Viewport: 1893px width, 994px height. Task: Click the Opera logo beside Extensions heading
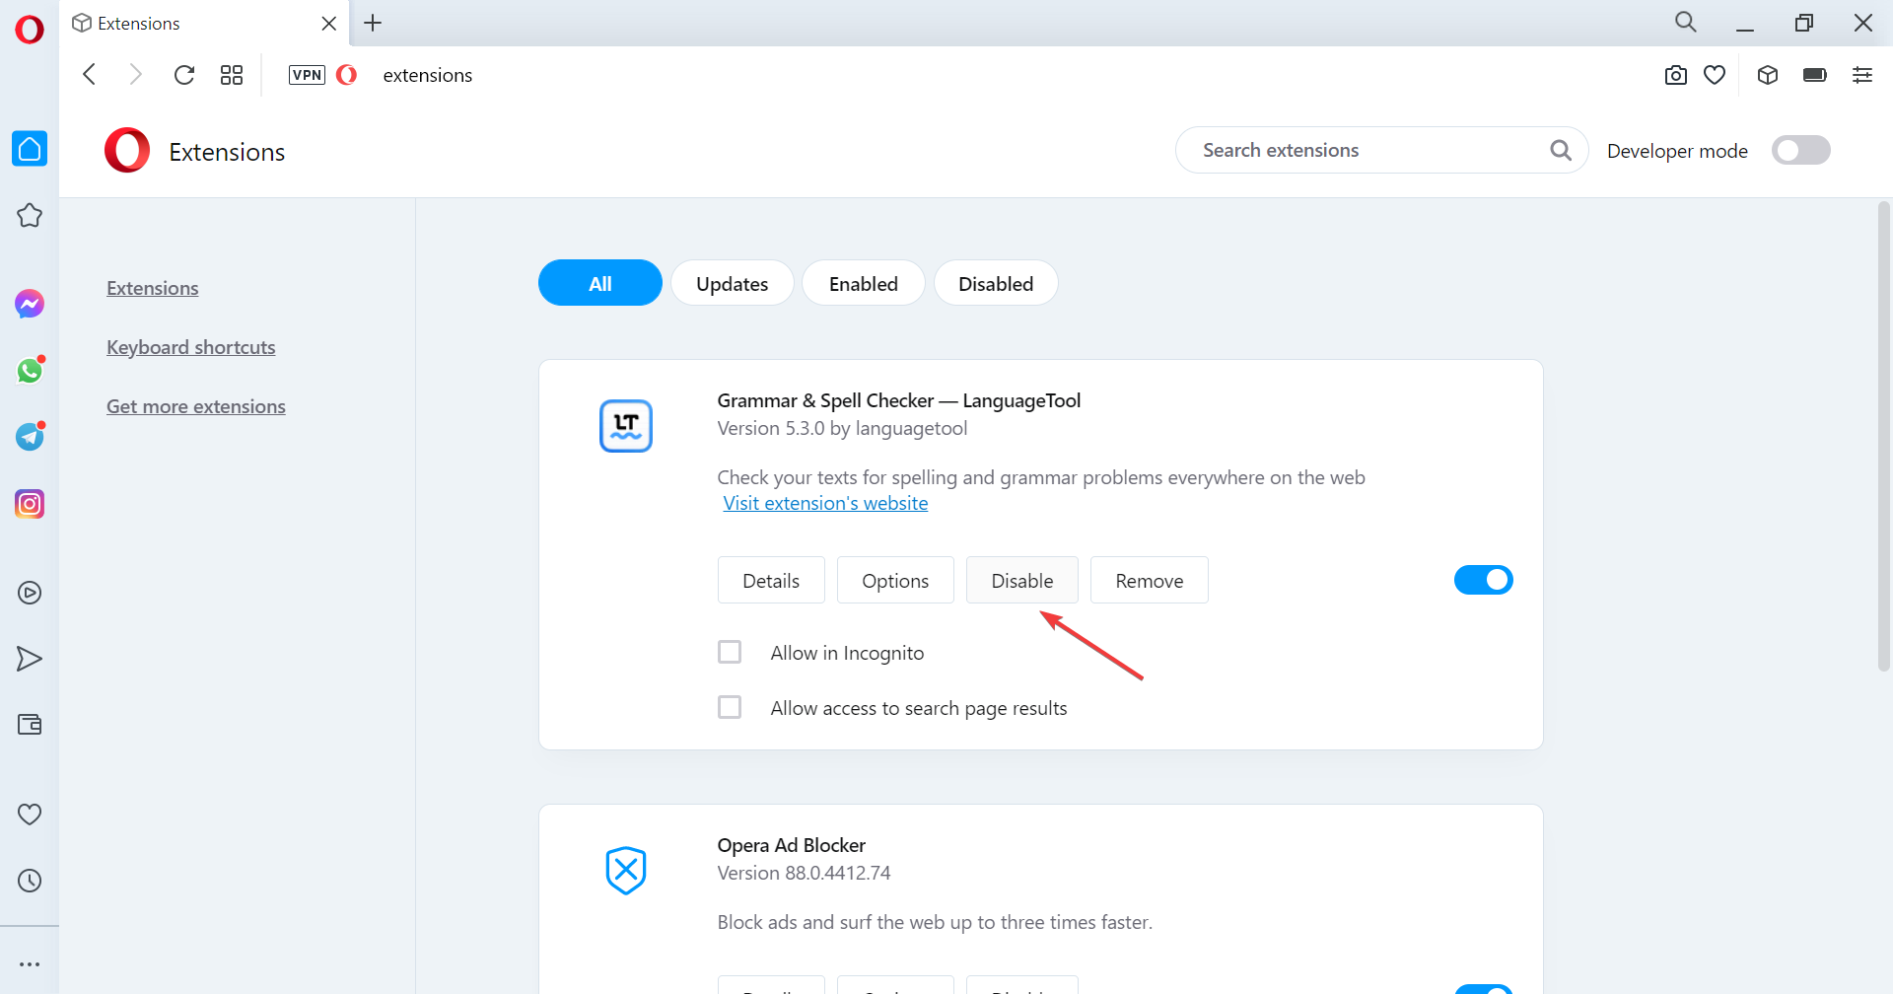tap(127, 150)
